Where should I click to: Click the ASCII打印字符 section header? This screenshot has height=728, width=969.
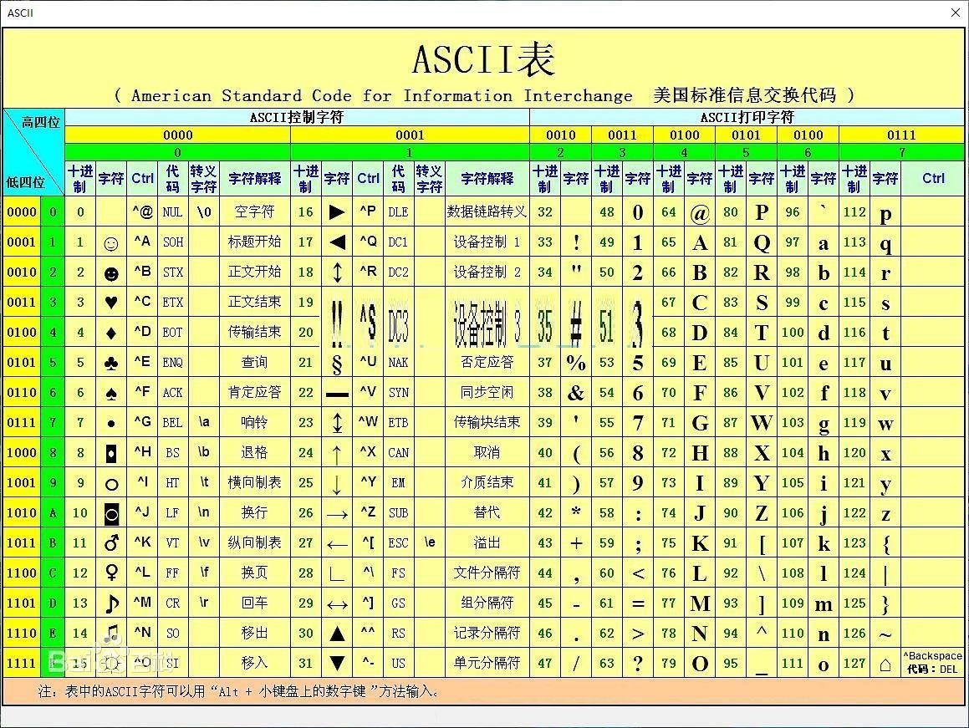(747, 118)
